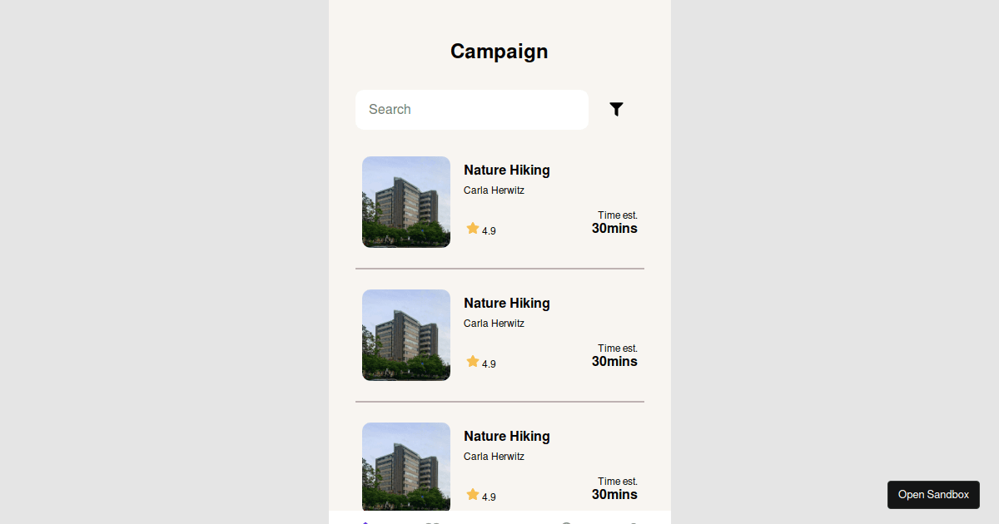
Task: Click the star icon in second card
Action: click(473, 362)
